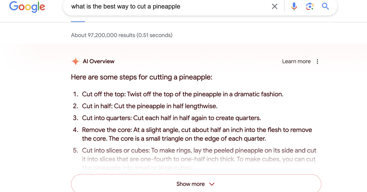Open Google Lens image search
The width and height of the screenshot is (367, 192).
click(310, 6)
